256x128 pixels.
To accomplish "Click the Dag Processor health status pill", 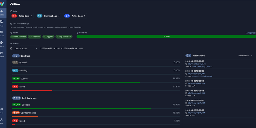I will tap(64, 37).
